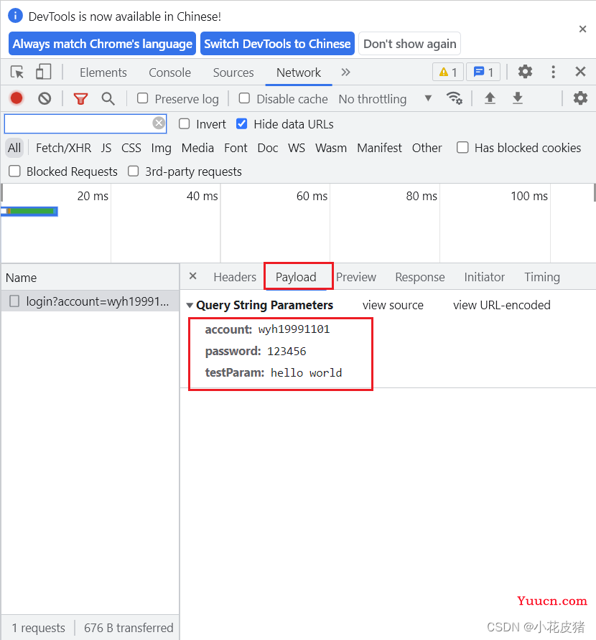This screenshot has width=596, height=640.
Task: Clear the filter text box
Action: (159, 123)
